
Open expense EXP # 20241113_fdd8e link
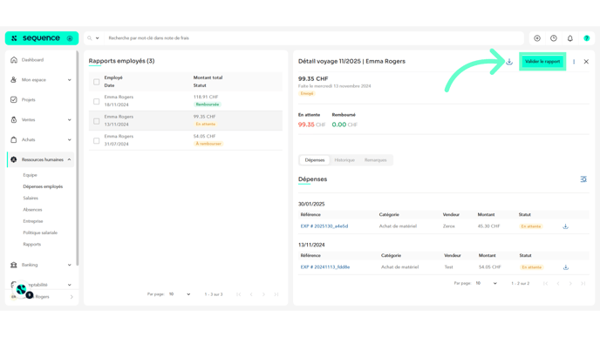(x=325, y=267)
